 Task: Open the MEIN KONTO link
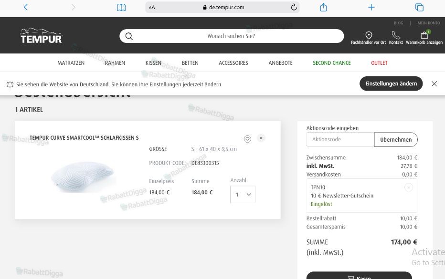tap(429, 23)
